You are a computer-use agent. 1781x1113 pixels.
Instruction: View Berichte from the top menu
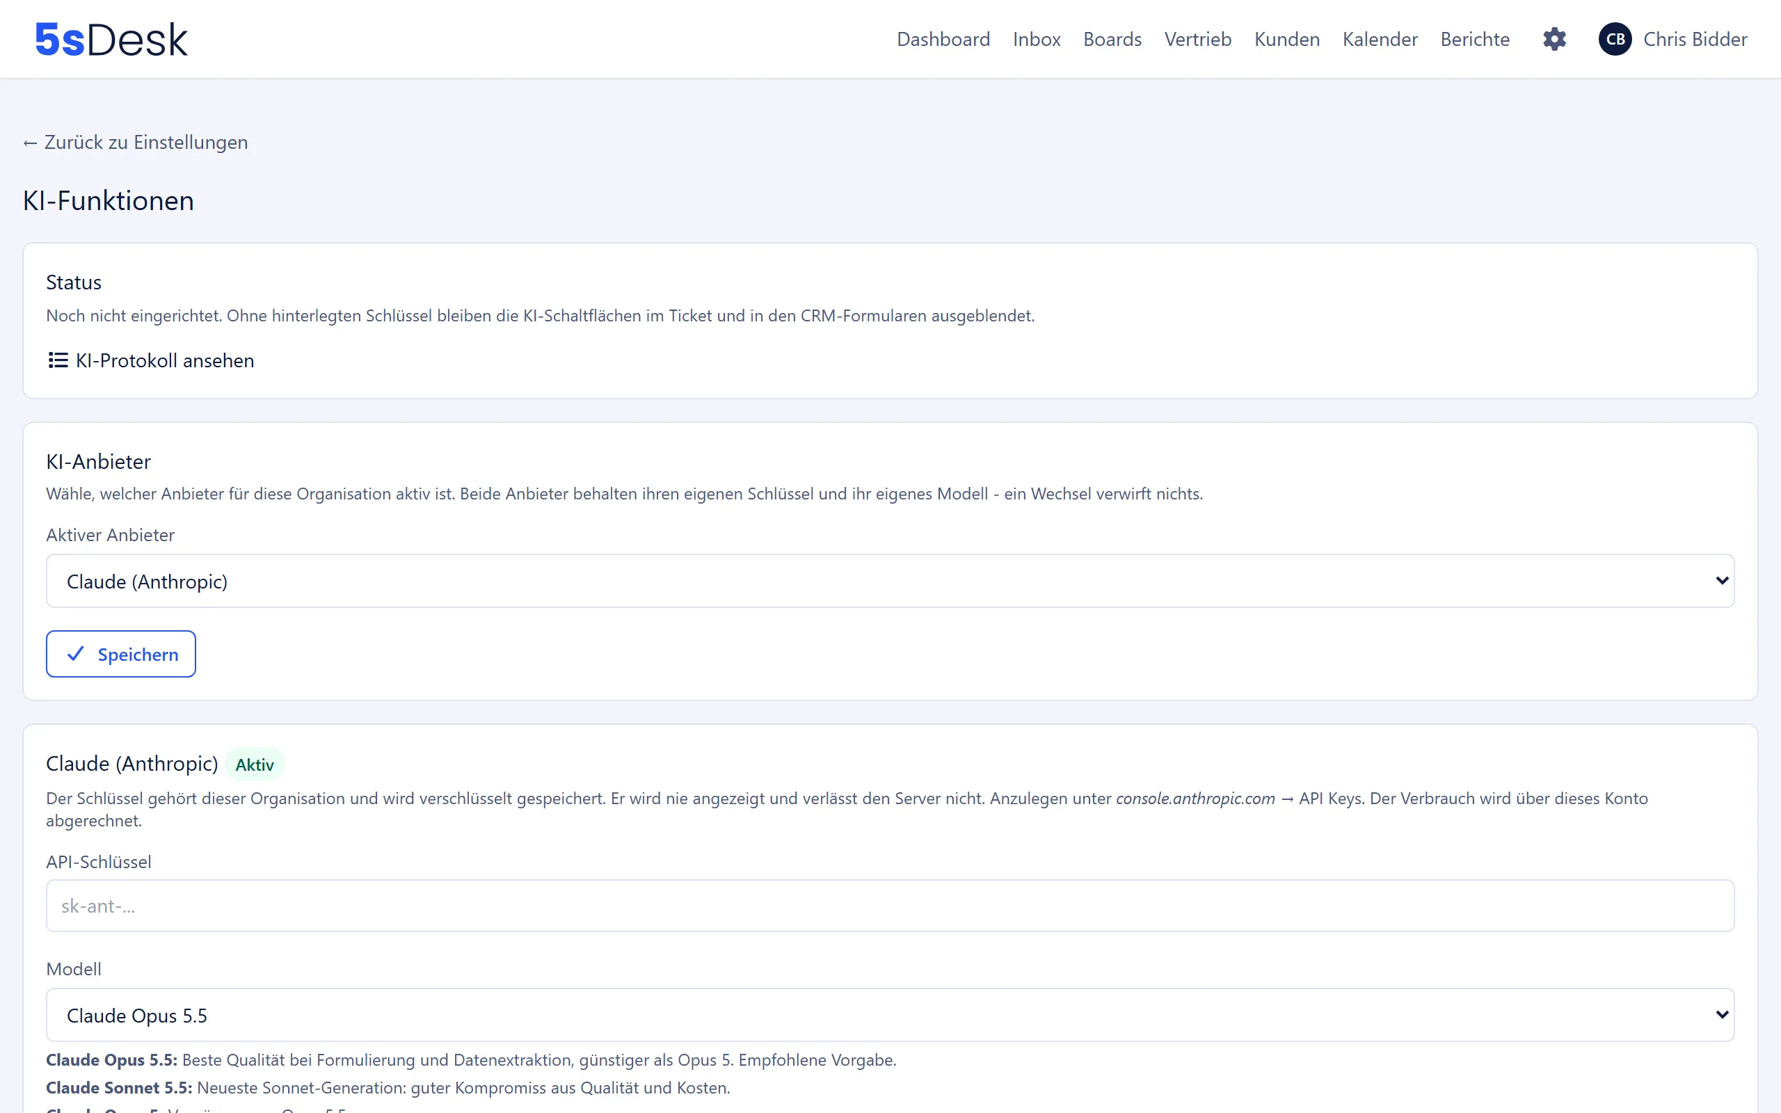[x=1475, y=39]
